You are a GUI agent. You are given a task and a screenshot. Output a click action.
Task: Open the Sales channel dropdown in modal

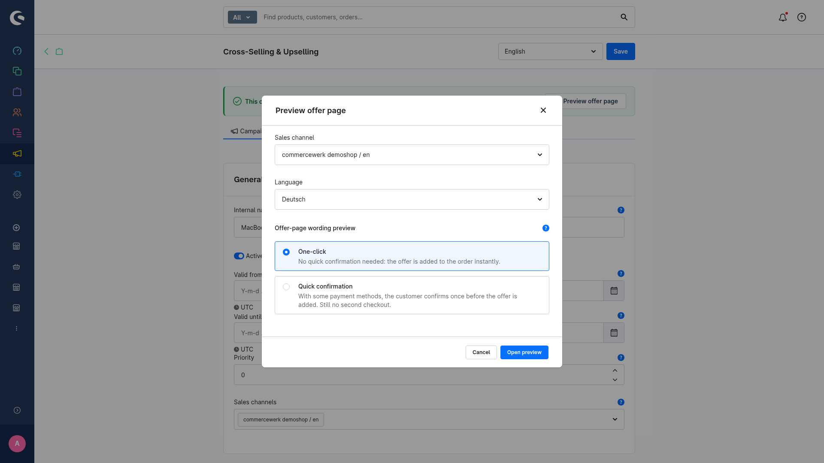pyautogui.click(x=412, y=155)
